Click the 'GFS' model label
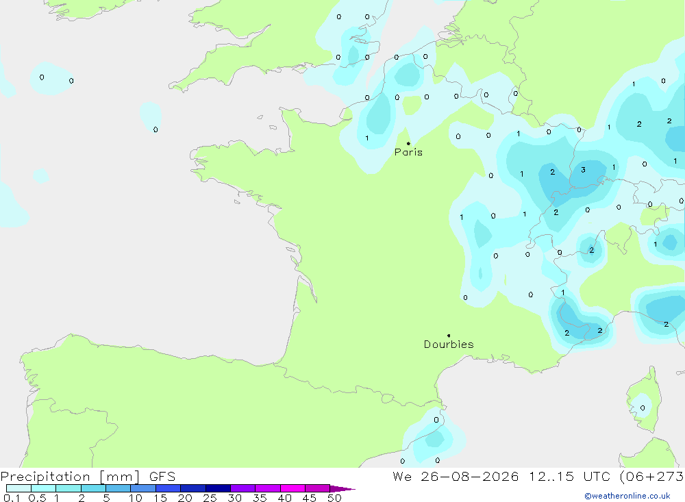This screenshot has height=502, width=685. click(x=162, y=477)
